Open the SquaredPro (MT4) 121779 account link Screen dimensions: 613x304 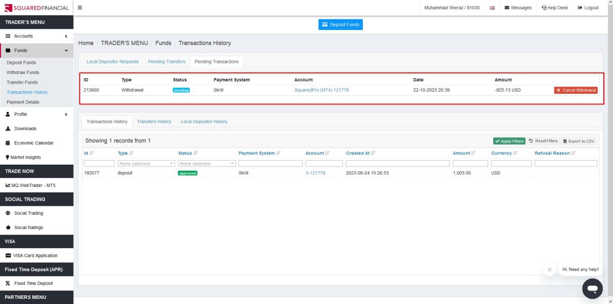pos(321,90)
